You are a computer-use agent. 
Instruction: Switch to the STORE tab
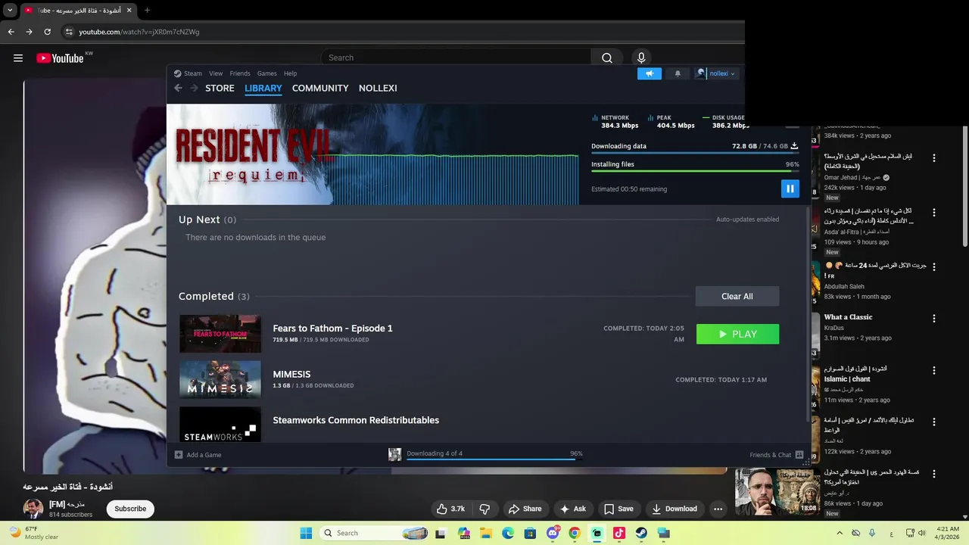[x=220, y=88]
